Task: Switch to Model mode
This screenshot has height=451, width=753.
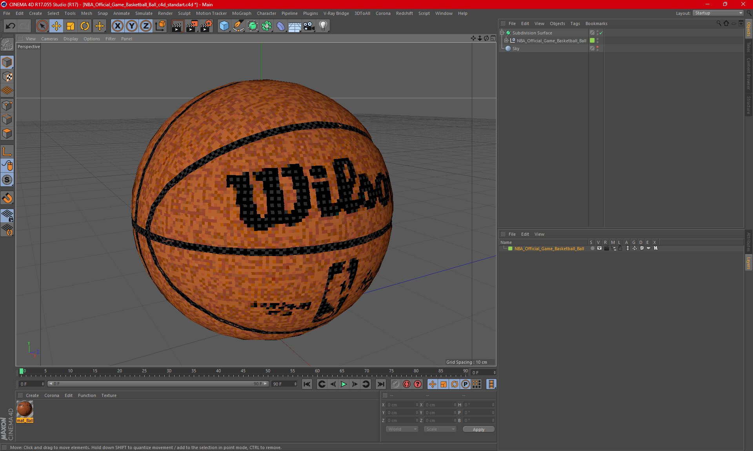Action: [7, 63]
